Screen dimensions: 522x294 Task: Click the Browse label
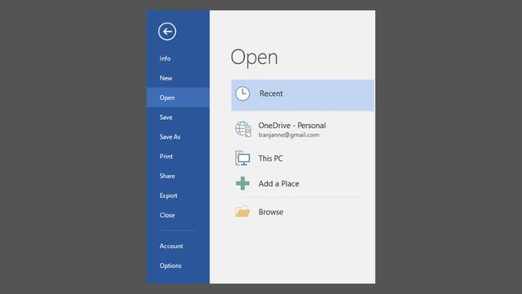[271, 212]
